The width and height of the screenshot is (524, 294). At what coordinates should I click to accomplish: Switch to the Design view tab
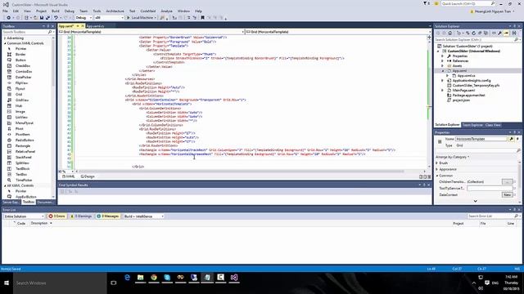click(x=88, y=176)
